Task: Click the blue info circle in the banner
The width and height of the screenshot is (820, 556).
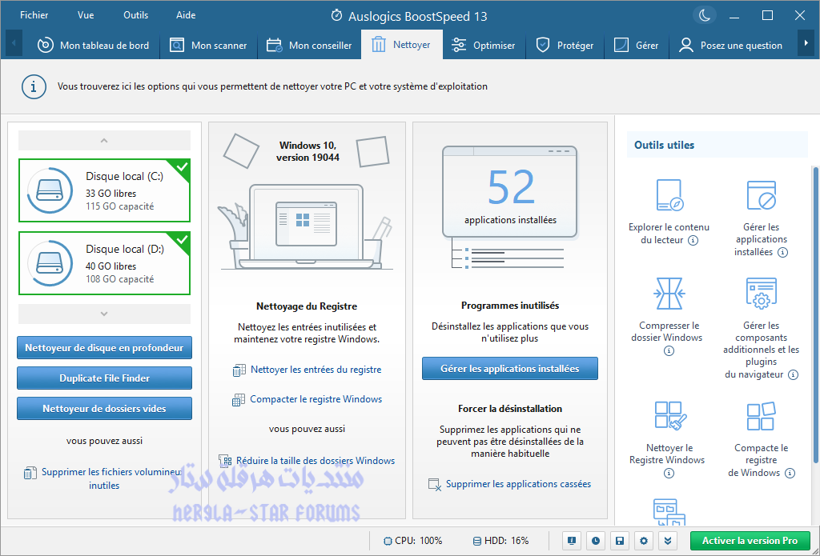Action: point(34,86)
